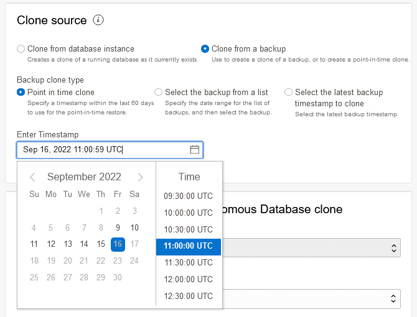Viewport: 417px width, 317px height.
Task: Choose Point in time clone radio button
Action: (21, 92)
